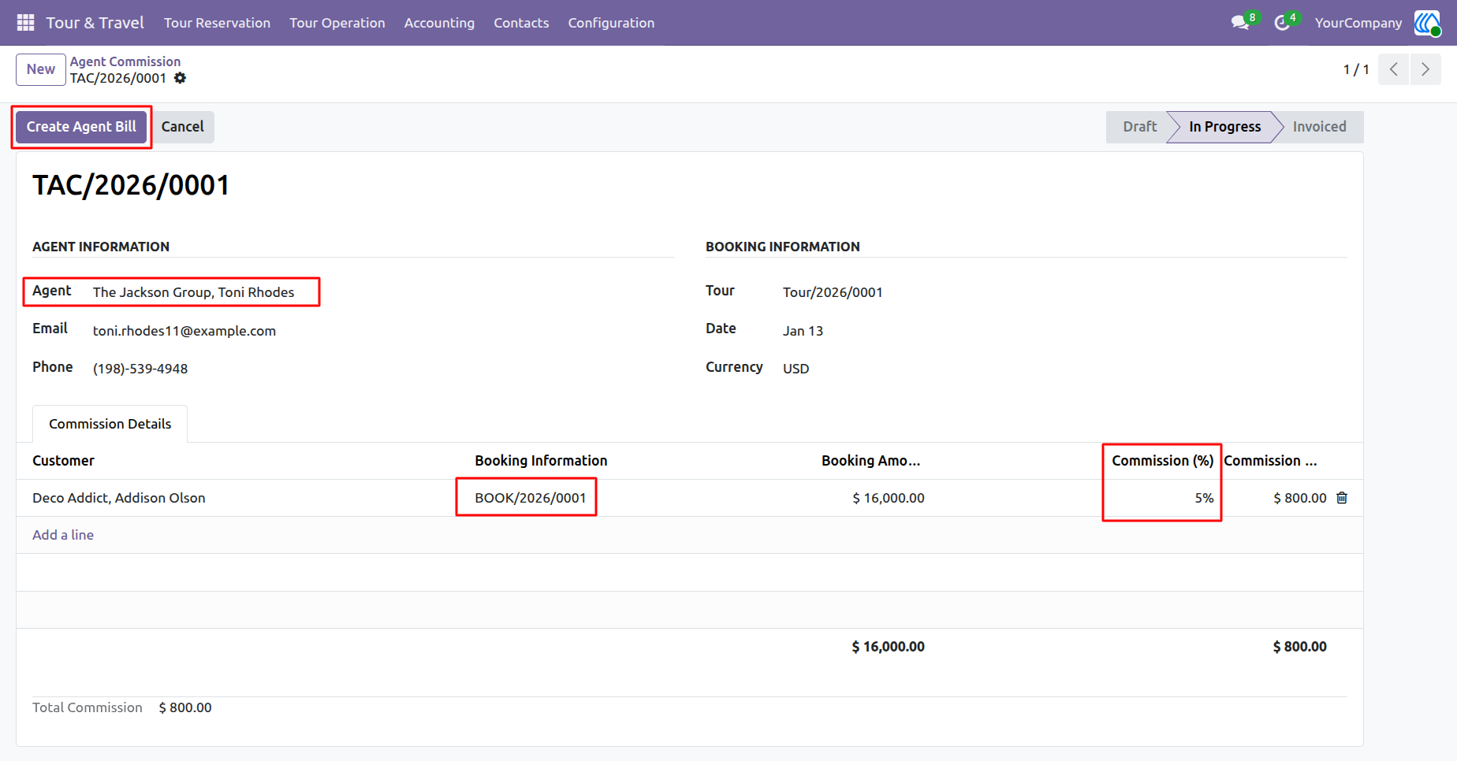This screenshot has width=1457, height=761.
Task: Open the messages chat icon
Action: (1240, 23)
